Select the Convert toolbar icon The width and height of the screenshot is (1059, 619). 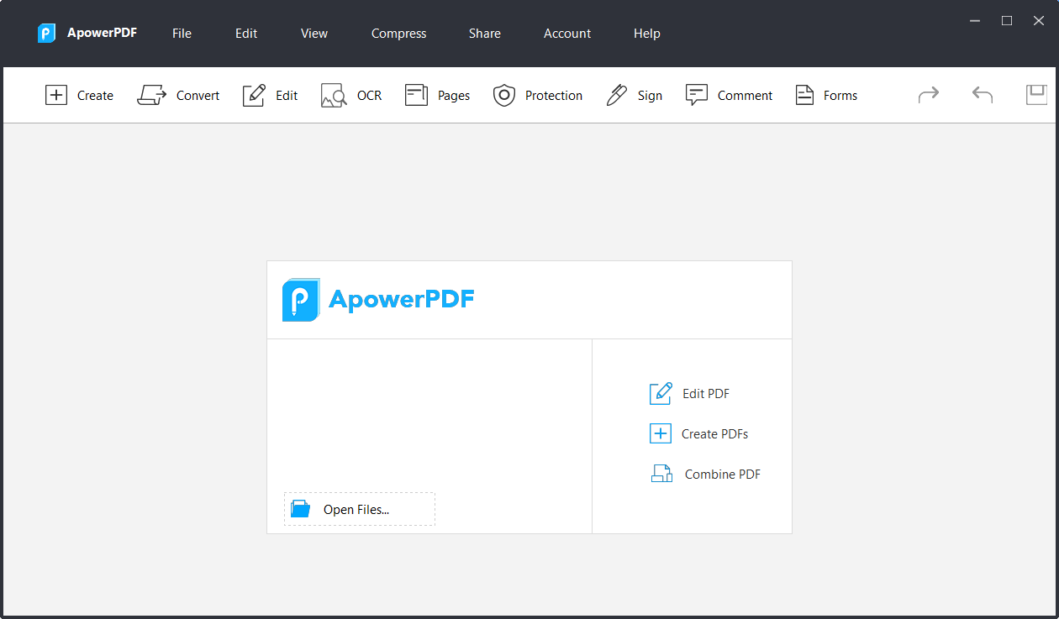(x=152, y=95)
